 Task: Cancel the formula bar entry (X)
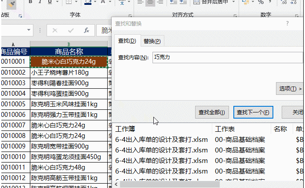[x=55, y=30]
